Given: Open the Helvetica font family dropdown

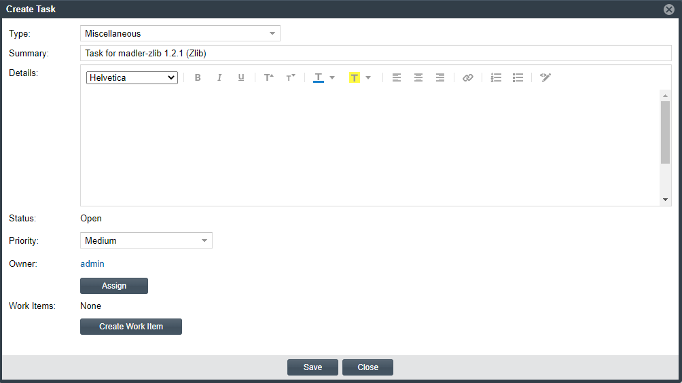Looking at the screenshot, I should [x=132, y=77].
